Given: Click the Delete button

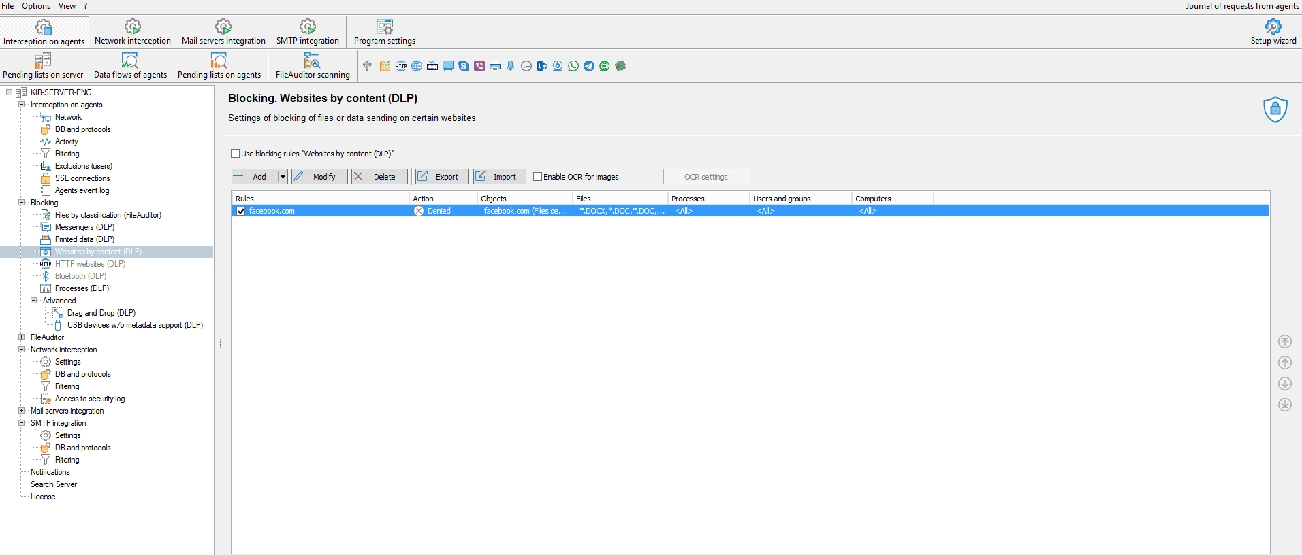Looking at the screenshot, I should (379, 177).
